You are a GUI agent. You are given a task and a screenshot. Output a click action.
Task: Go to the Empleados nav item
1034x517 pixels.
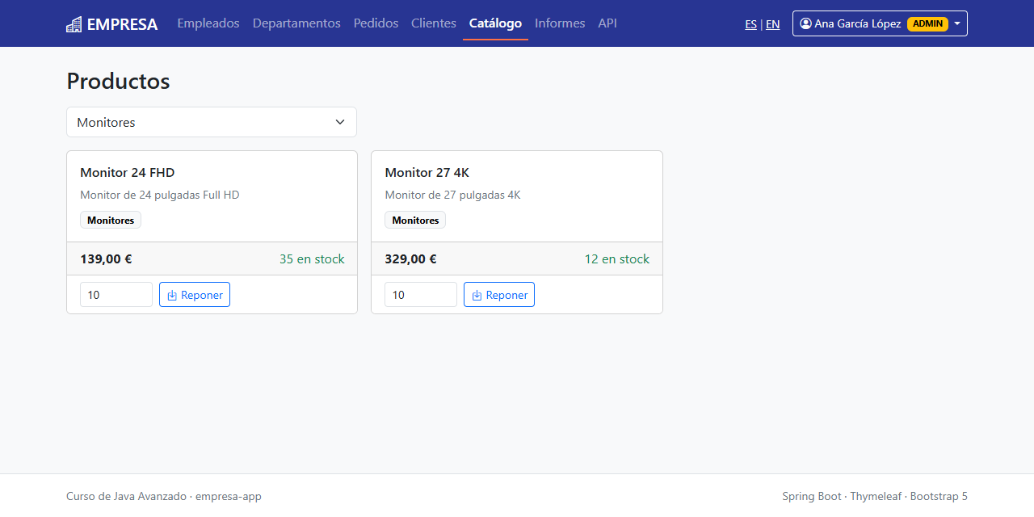[x=208, y=23]
